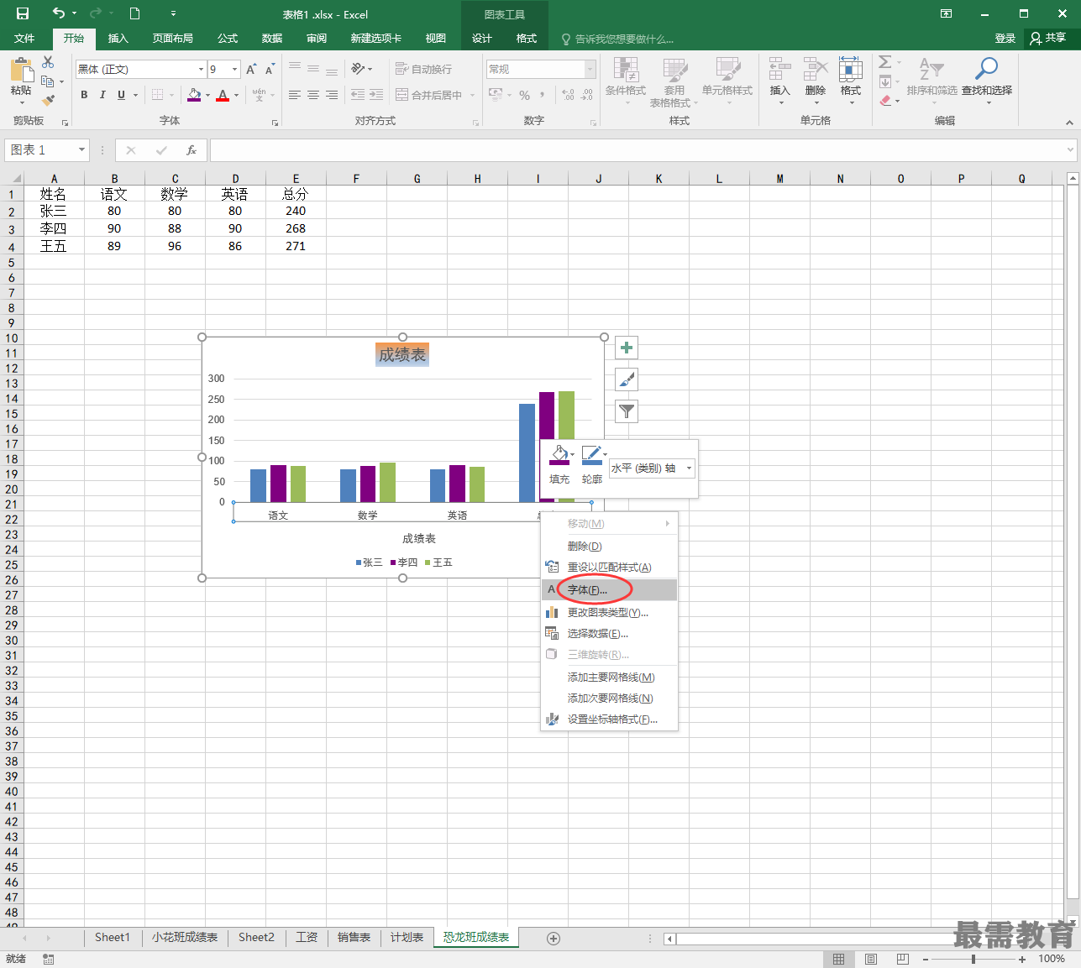Click the Paste clipboard icon
1081x968 pixels.
coord(21,71)
